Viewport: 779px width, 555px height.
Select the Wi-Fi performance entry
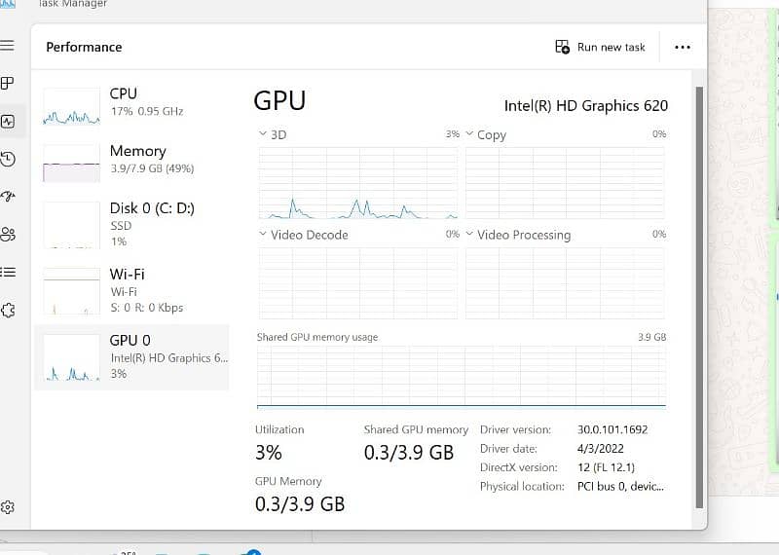[x=131, y=289]
